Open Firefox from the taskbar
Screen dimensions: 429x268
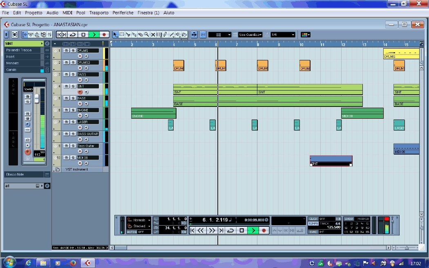pyautogui.click(x=73, y=263)
